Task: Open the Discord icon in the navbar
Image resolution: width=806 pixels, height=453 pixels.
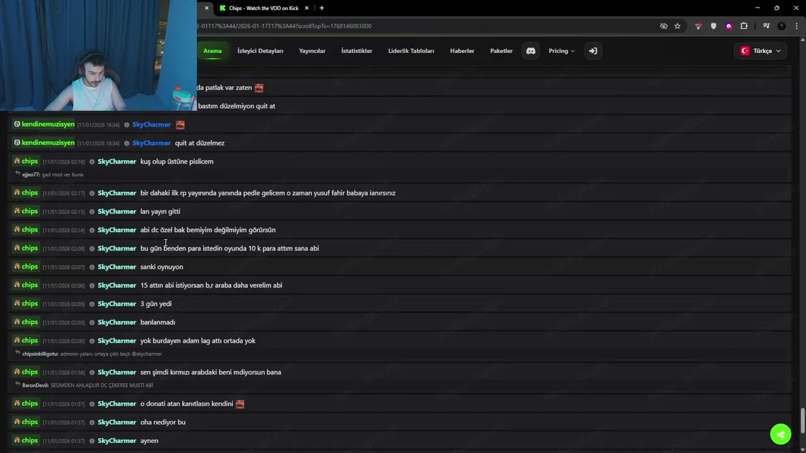Action: [x=531, y=51]
